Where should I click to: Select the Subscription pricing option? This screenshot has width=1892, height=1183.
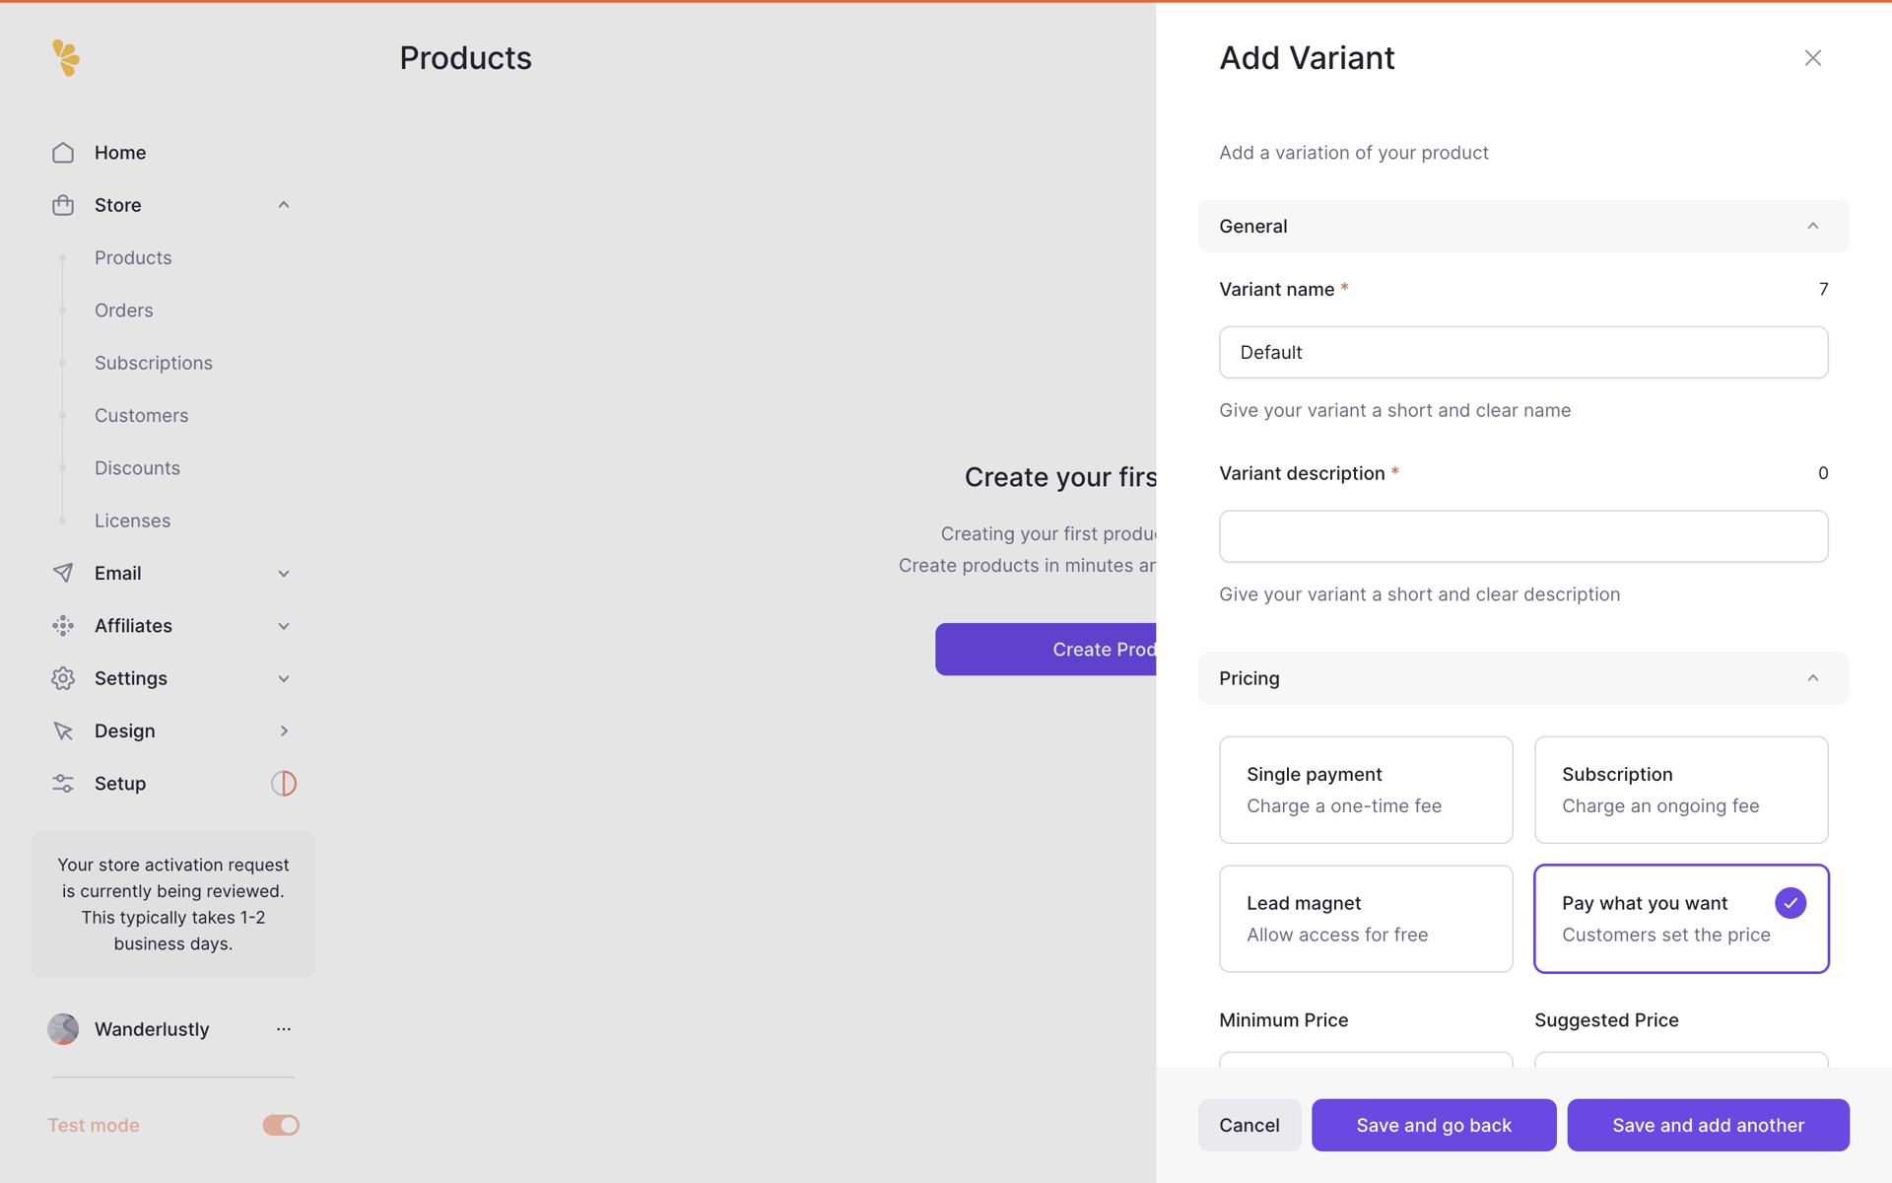[1681, 790]
